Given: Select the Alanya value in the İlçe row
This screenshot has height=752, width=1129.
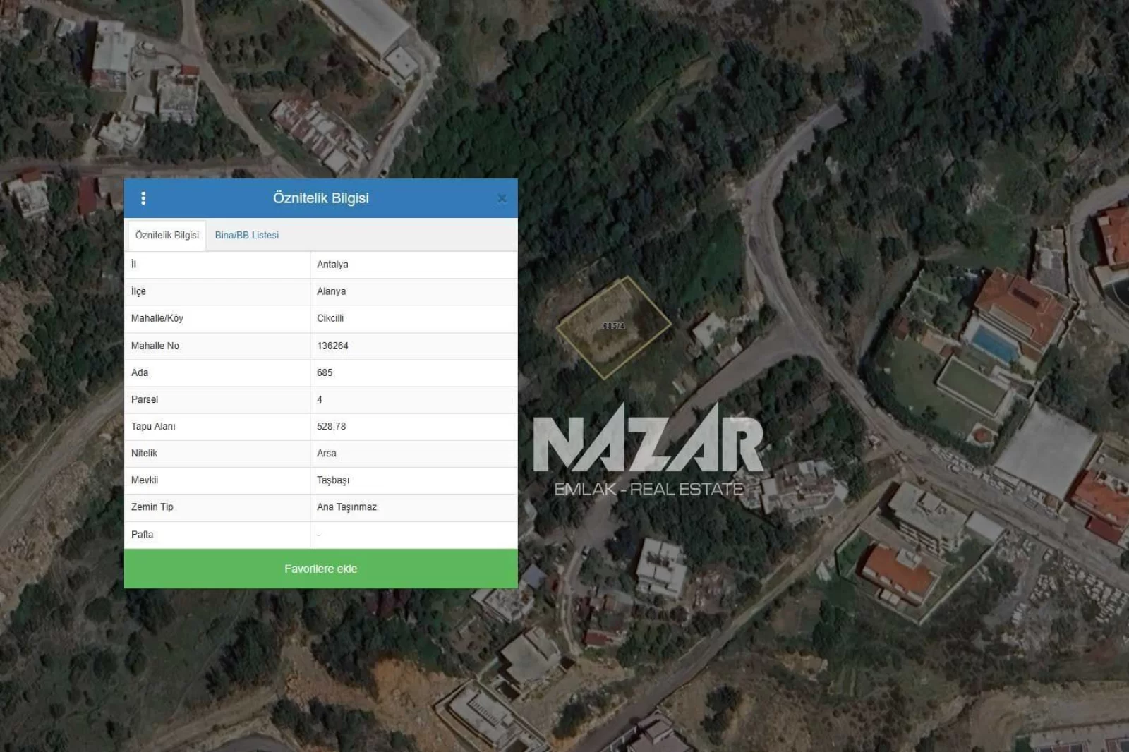Looking at the screenshot, I should (x=331, y=291).
